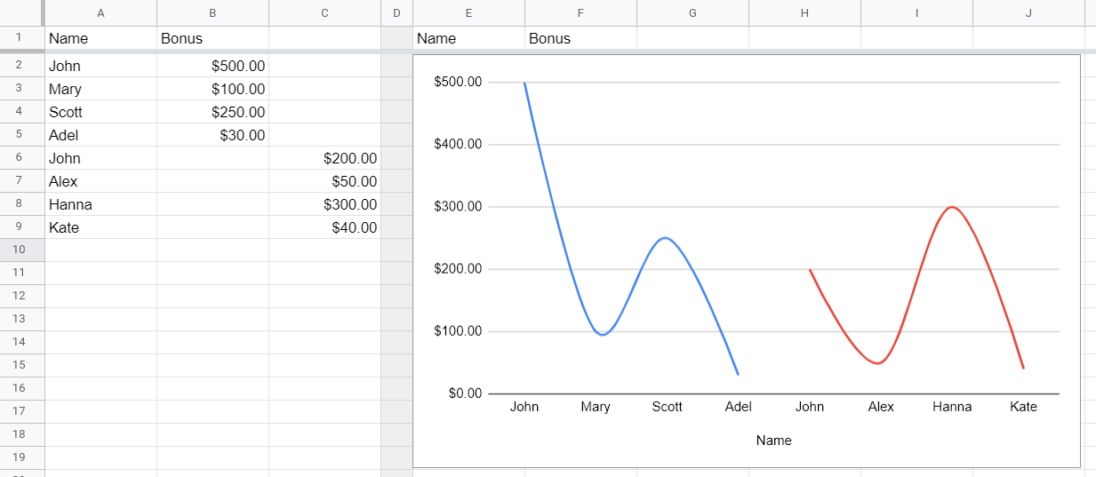1096x477 pixels.
Task: Select column A header
Action: pyautogui.click(x=100, y=12)
